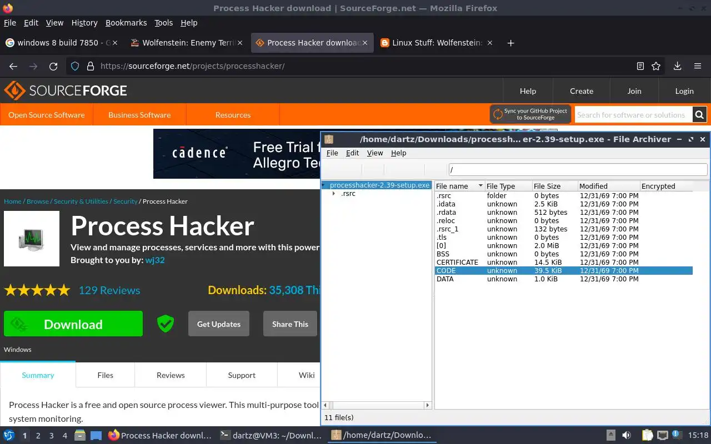This screenshot has width=711, height=444.
Task: Open the File Archiver Help menu
Action: [398, 153]
